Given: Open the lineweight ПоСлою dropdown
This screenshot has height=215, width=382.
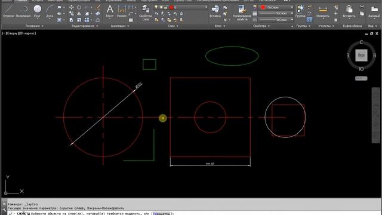Looking at the screenshot, I should tap(276, 13).
